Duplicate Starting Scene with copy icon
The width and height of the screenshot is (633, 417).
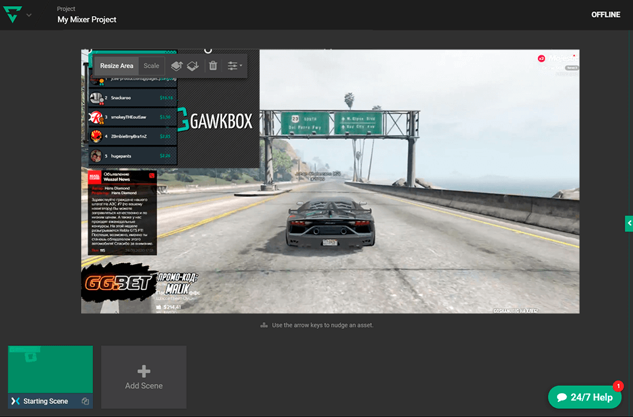(x=85, y=401)
